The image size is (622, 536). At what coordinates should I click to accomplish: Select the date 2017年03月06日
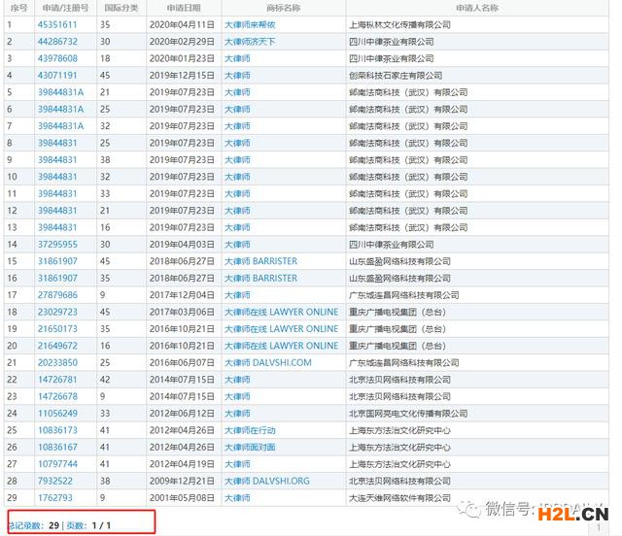pyautogui.click(x=182, y=312)
